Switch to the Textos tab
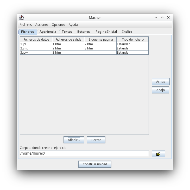 [x=67, y=31]
